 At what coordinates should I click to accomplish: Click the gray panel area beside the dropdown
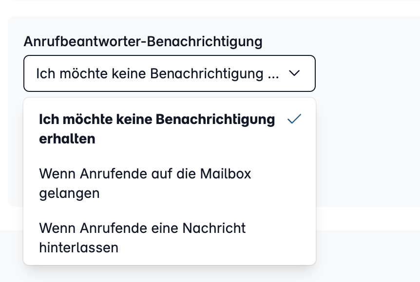[x=367, y=112]
